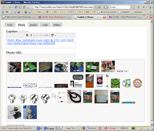
Task: Click the '0 user' status bar entry
Action: [x=49, y=128]
